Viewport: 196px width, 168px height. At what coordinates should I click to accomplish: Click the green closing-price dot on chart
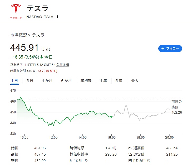click(111, 117)
